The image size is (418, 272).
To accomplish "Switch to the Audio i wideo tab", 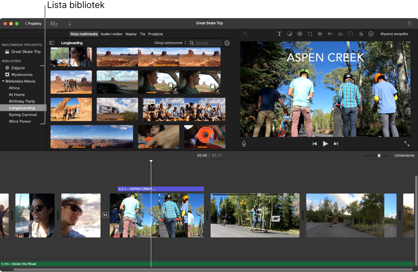I will 111,34.
